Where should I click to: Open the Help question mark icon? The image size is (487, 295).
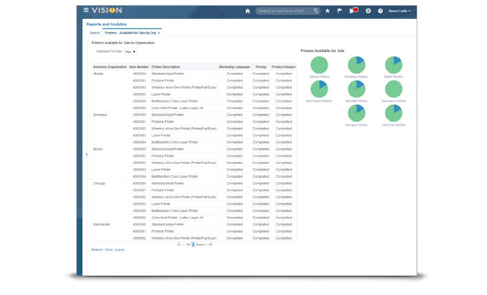click(x=380, y=11)
